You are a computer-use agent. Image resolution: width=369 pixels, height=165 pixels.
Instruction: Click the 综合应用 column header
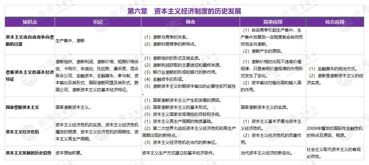pos(335,22)
